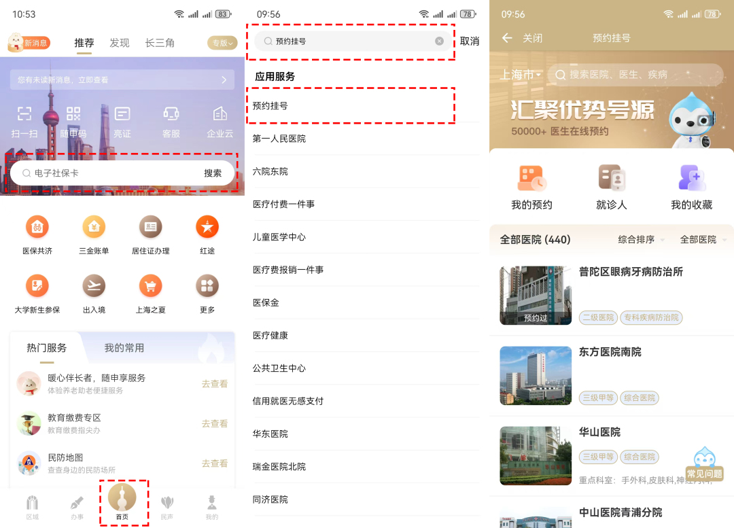Tap the 红途 star icon

[207, 227]
